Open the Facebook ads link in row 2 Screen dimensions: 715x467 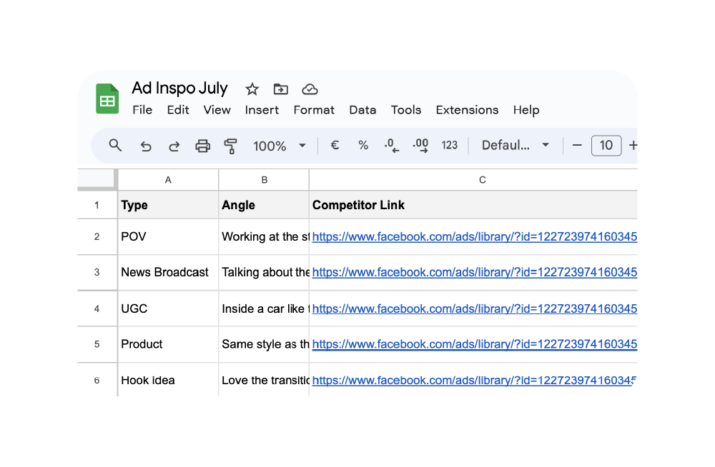pos(473,236)
